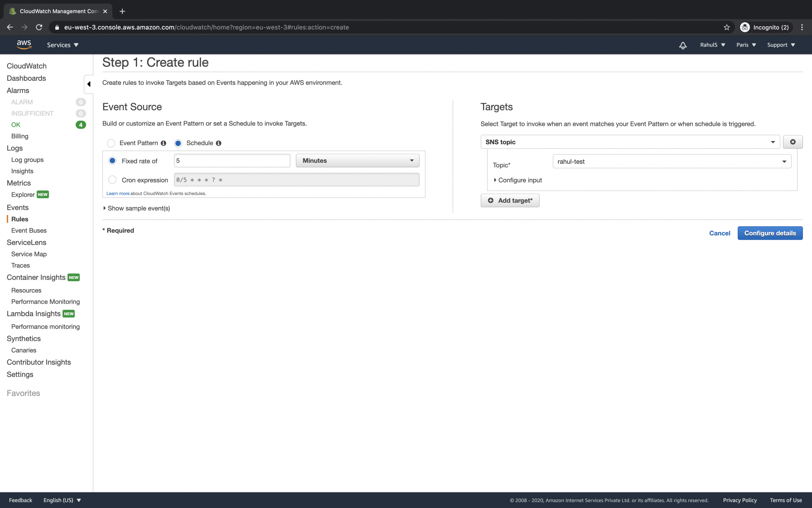
Task: Open Metrics Explorer in sidebar
Action: (x=23, y=194)
